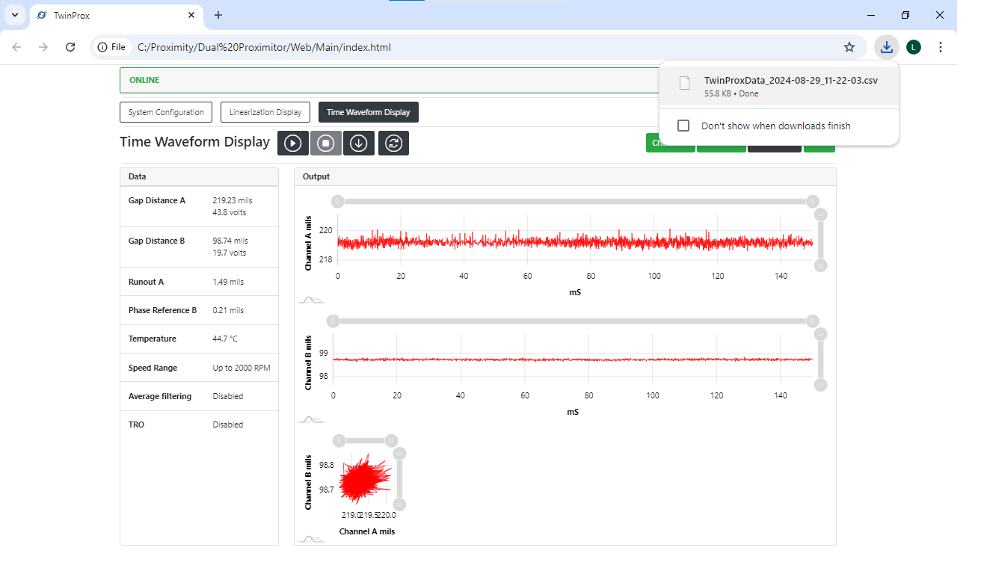Click the Runout A 1.49 mils value
Screen dimensions: 981x574
(228, 282)
